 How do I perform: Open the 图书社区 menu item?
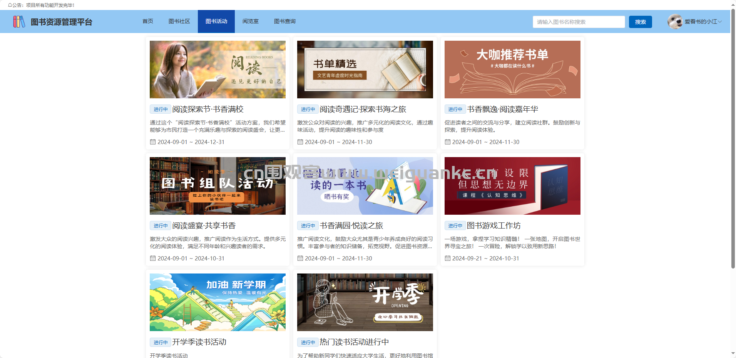click(179, 21)
